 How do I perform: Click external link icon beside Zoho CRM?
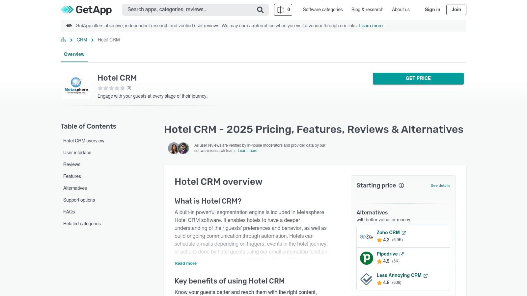[404, 233]
